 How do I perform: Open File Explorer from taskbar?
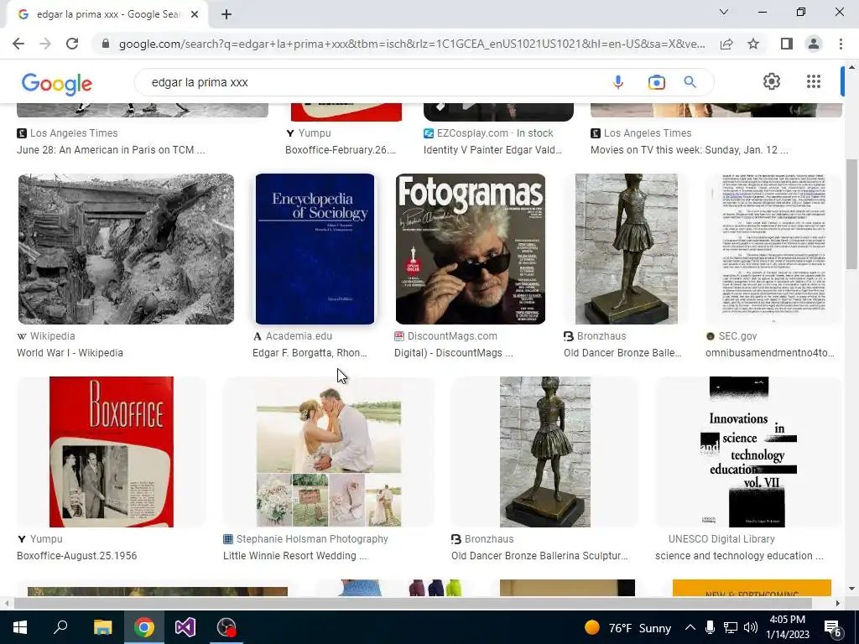click(x=102, y=627)
